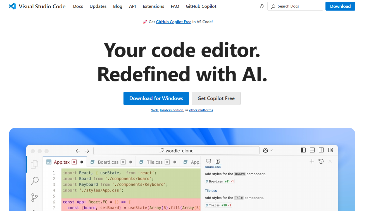
Task: Open the Copilot Edits icon in panel
Action: [218, 161]
